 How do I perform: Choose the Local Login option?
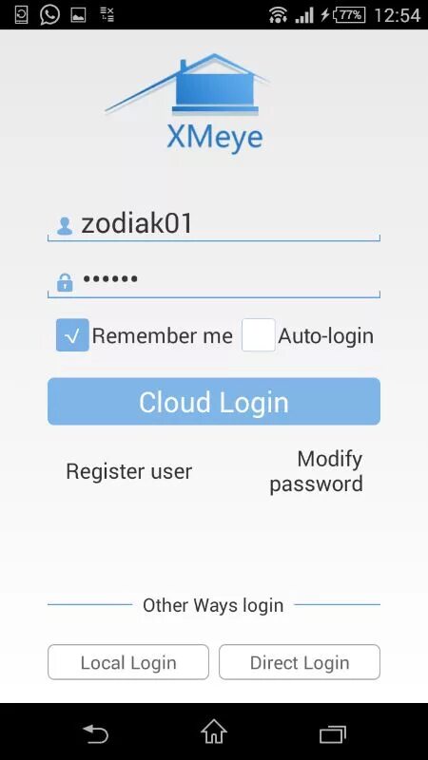click(x=128, y=662)
